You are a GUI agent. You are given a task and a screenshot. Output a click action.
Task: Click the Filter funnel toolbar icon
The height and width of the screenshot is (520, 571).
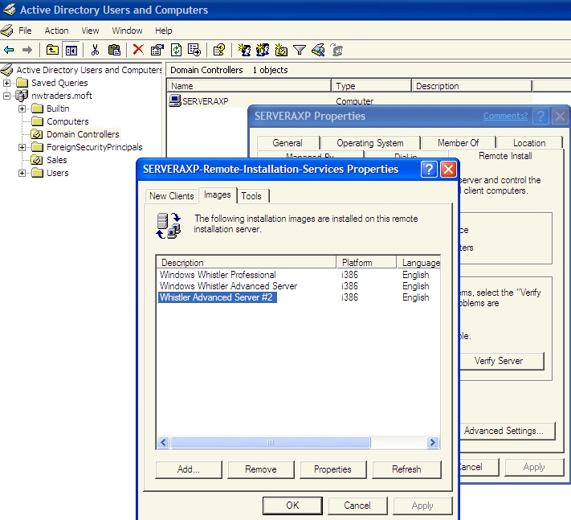[300, 50]
